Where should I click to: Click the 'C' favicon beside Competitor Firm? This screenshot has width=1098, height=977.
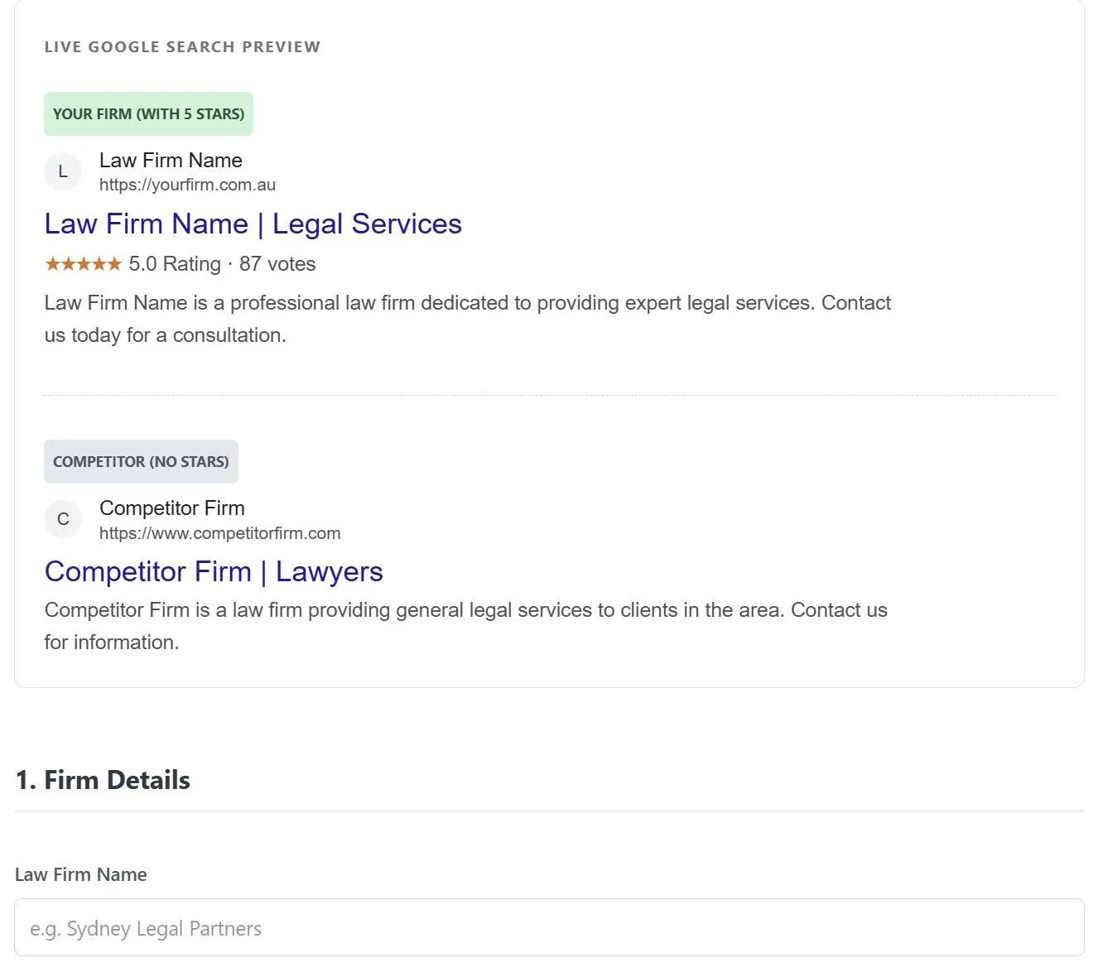63,519
